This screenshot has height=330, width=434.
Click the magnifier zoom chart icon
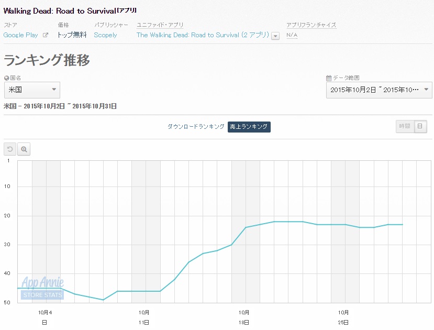pyautogui.click(x=24, y=149)
